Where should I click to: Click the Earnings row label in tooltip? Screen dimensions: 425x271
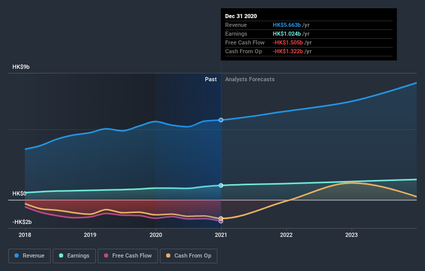[236, 34]
